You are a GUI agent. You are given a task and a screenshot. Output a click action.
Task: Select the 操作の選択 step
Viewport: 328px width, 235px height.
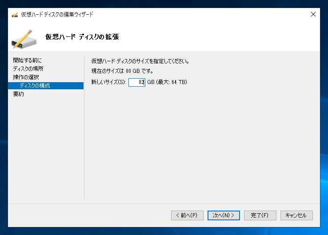pos(26,77)
